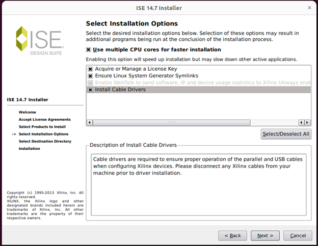318x246 pixels.
Task: Uncheck the Install Cable Drivers checkbox
Action: (90, 90)
